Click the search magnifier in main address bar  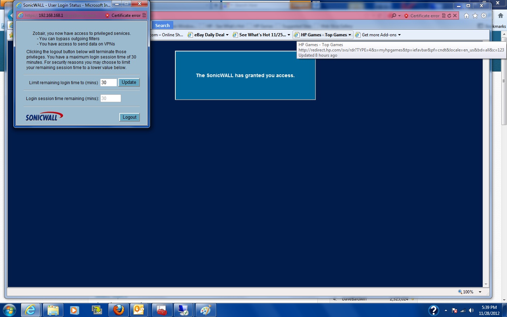click(x=394, y=15)
